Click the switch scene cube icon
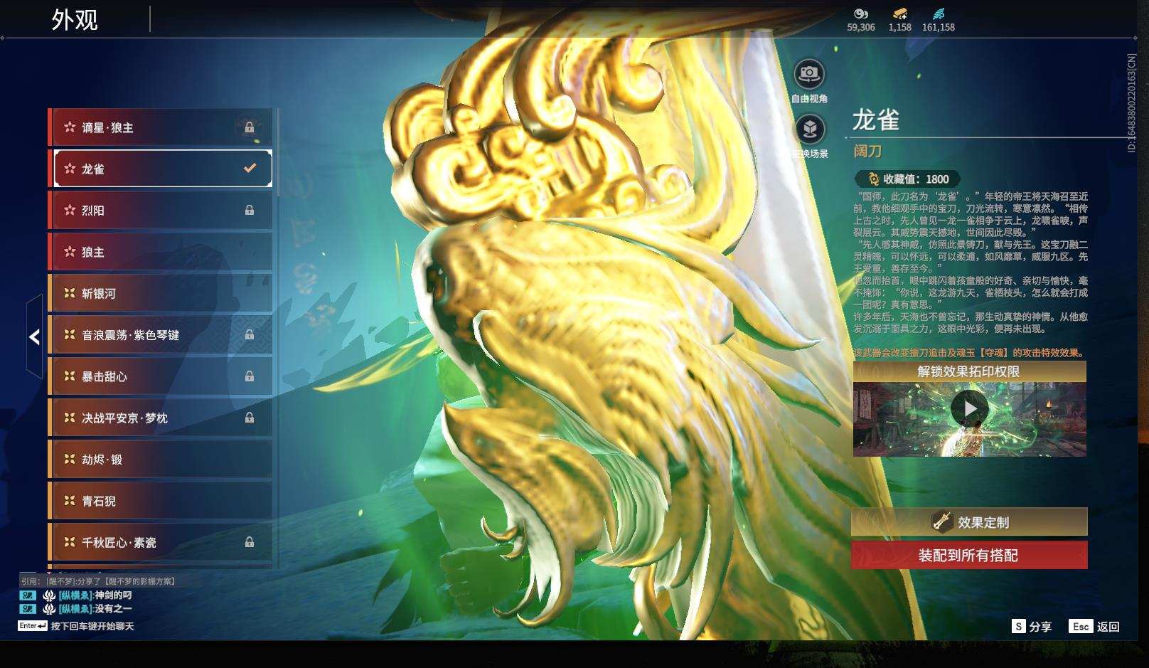Viewport: 1149px width, 668px height. [x=809, y=129]
